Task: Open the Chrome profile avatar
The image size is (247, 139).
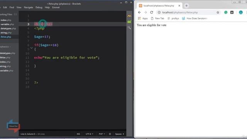Action: (x=241, y=12)
